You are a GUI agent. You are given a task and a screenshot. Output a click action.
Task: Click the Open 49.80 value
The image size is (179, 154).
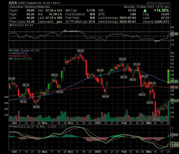(30, 10)
